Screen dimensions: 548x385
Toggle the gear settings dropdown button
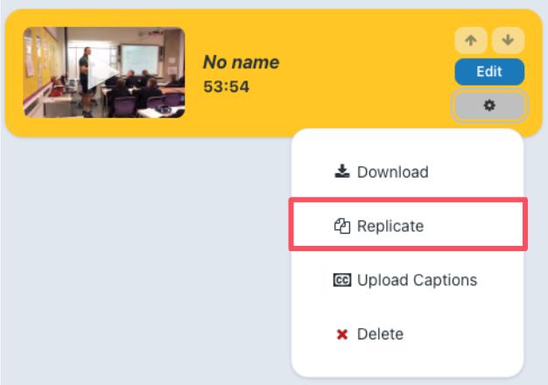pos(489,105)
